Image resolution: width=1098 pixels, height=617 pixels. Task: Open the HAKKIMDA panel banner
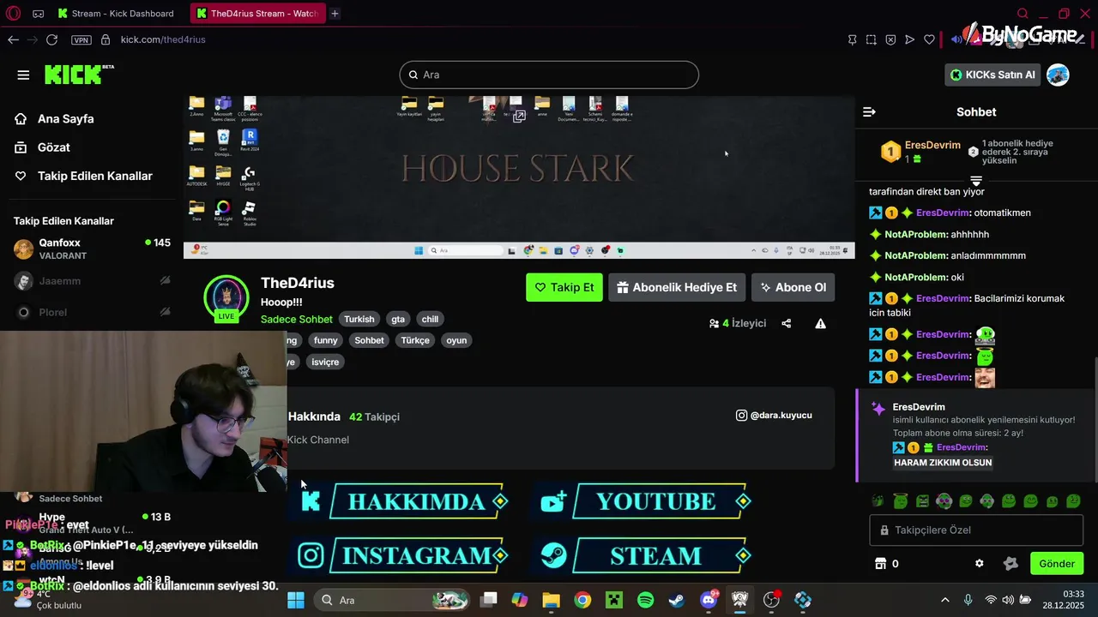coord(404,501)
